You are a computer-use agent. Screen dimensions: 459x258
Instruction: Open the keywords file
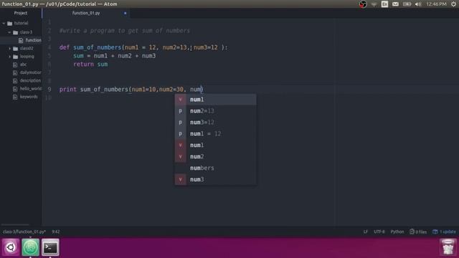[x=29, y=97]
